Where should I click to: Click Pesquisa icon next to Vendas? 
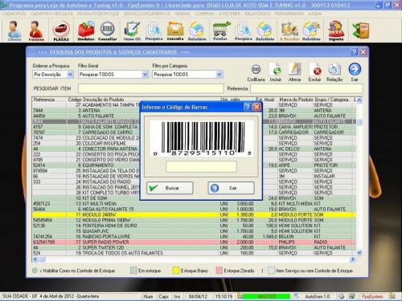click(x=244, y=31)
